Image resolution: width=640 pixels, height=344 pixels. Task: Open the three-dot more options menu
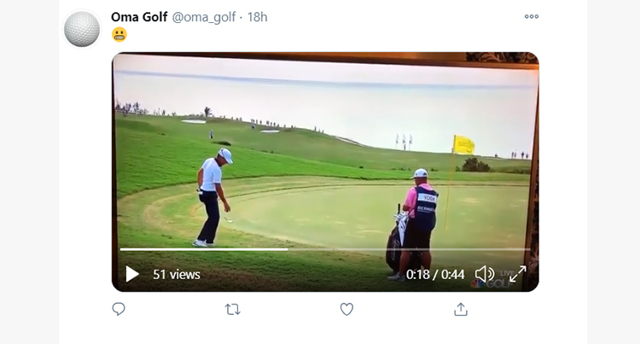click(532, 17)
